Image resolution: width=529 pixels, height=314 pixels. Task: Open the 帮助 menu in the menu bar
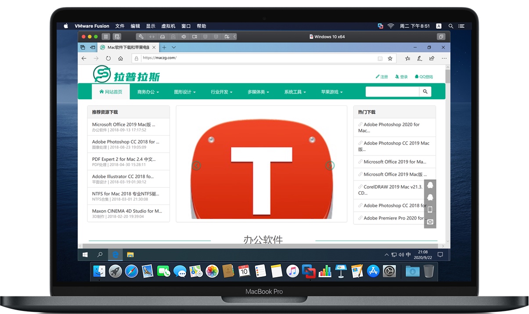pyautogui.click(x=202, y=26)
